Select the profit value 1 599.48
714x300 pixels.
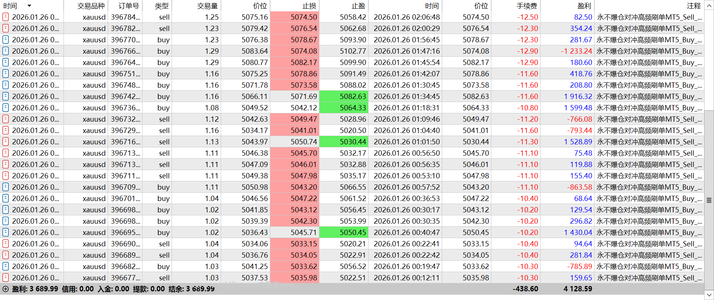point(578,108)
